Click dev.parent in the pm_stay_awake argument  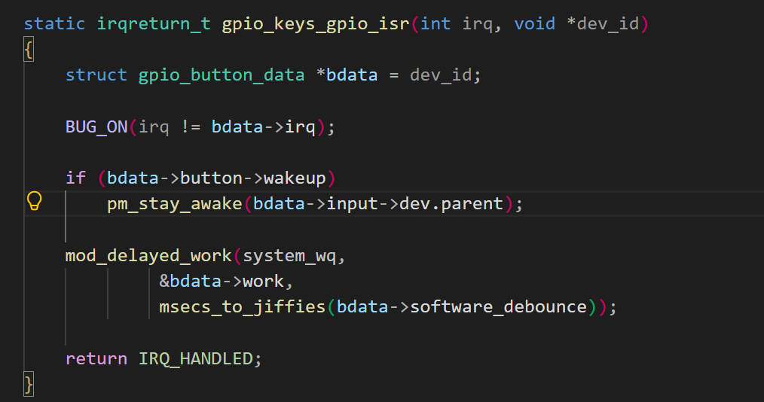(451, 203)
